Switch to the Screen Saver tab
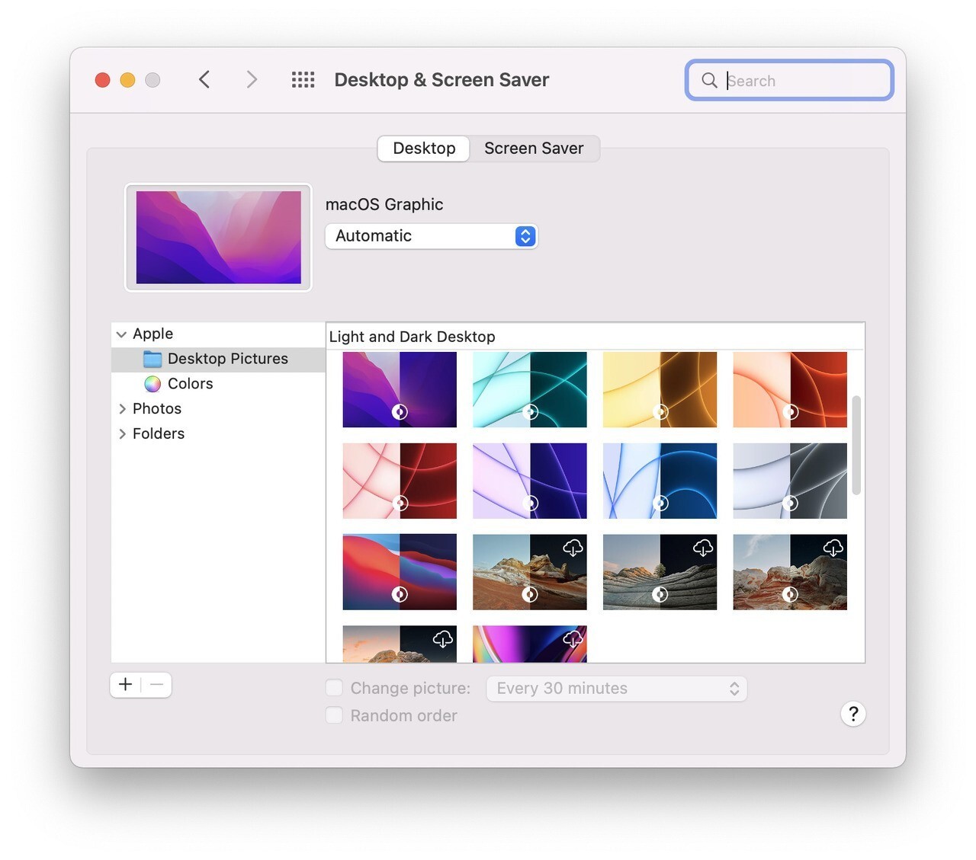The image size is (976, 860). pos(534,149)
